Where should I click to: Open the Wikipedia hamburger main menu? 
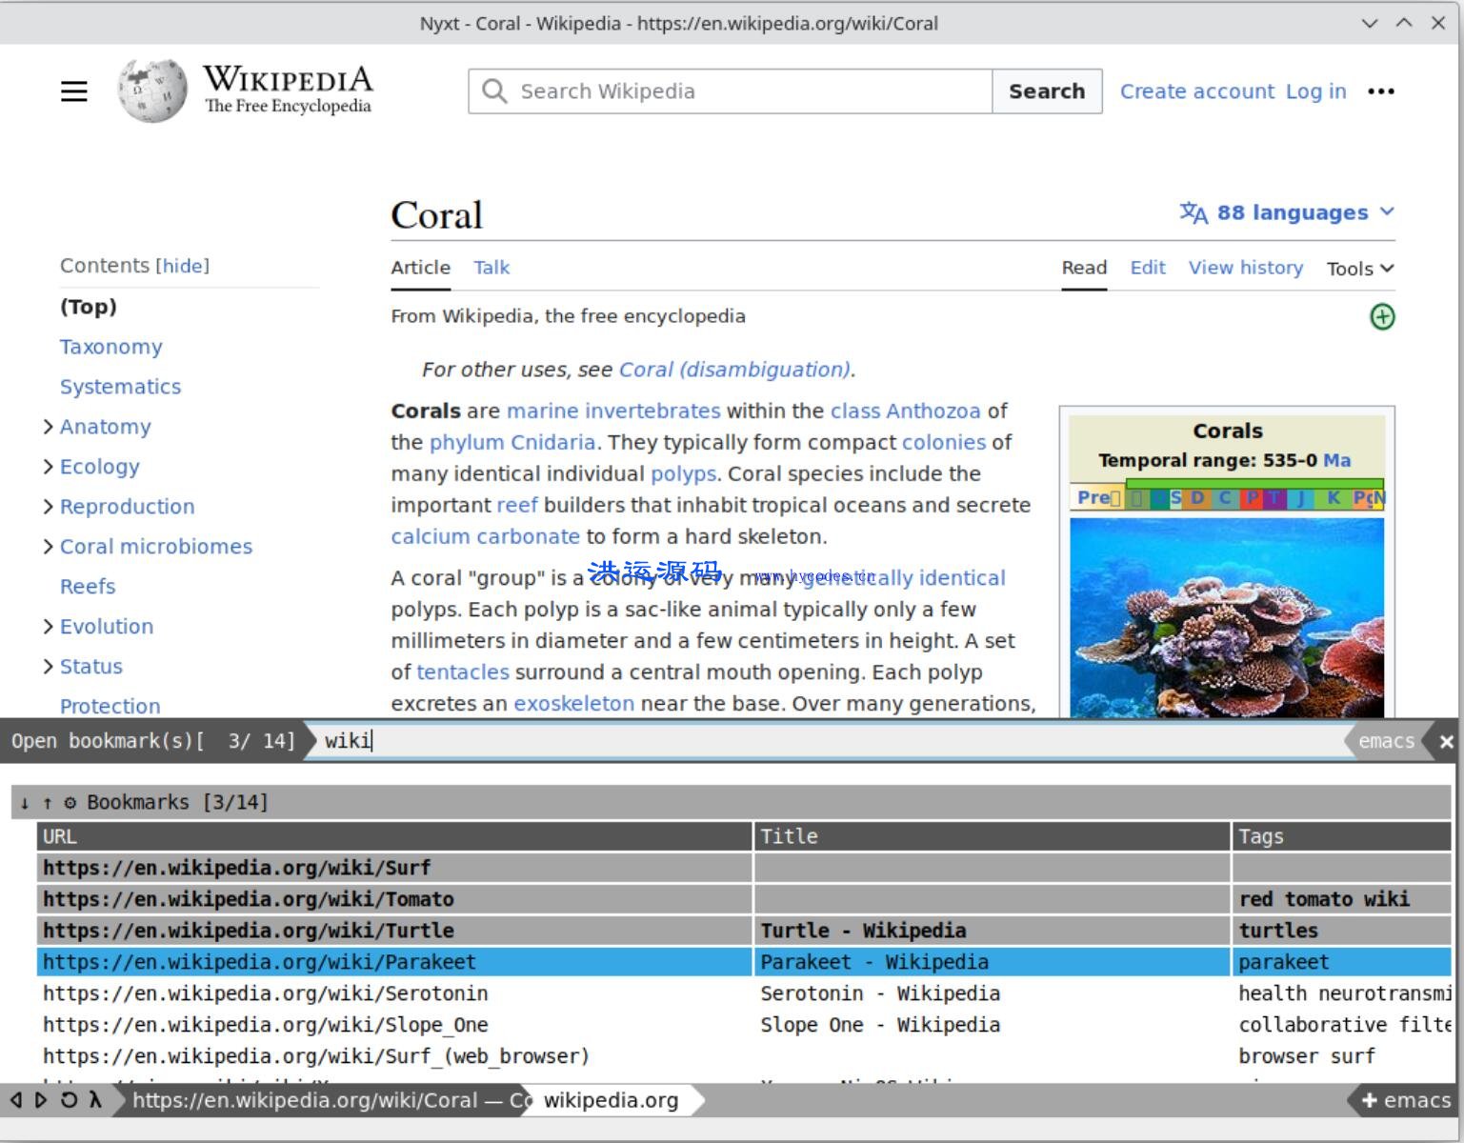pyautogui.click(x=74, y=91)
